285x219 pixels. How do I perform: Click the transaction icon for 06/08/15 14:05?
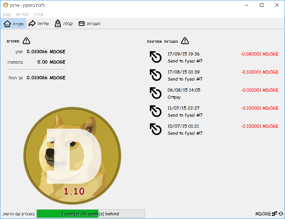pos(156,93)
